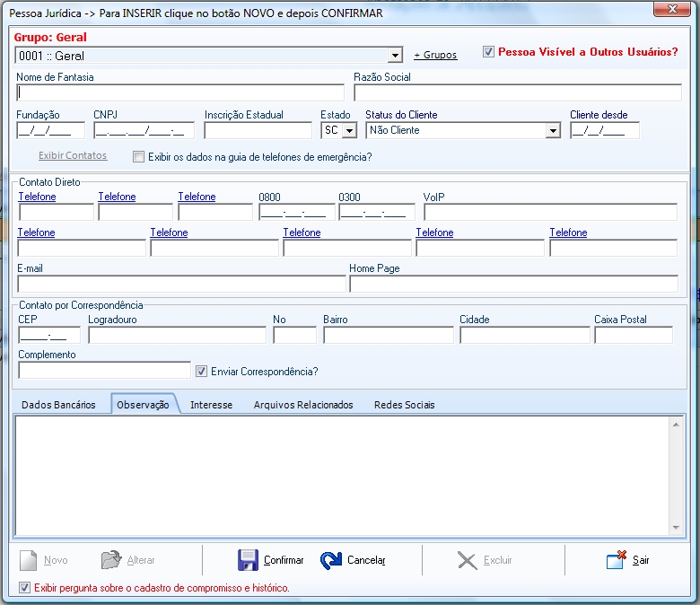Click the second Telefone link in the second row
Viewport: 700px width, 605px height.
(x=170, y=232)
